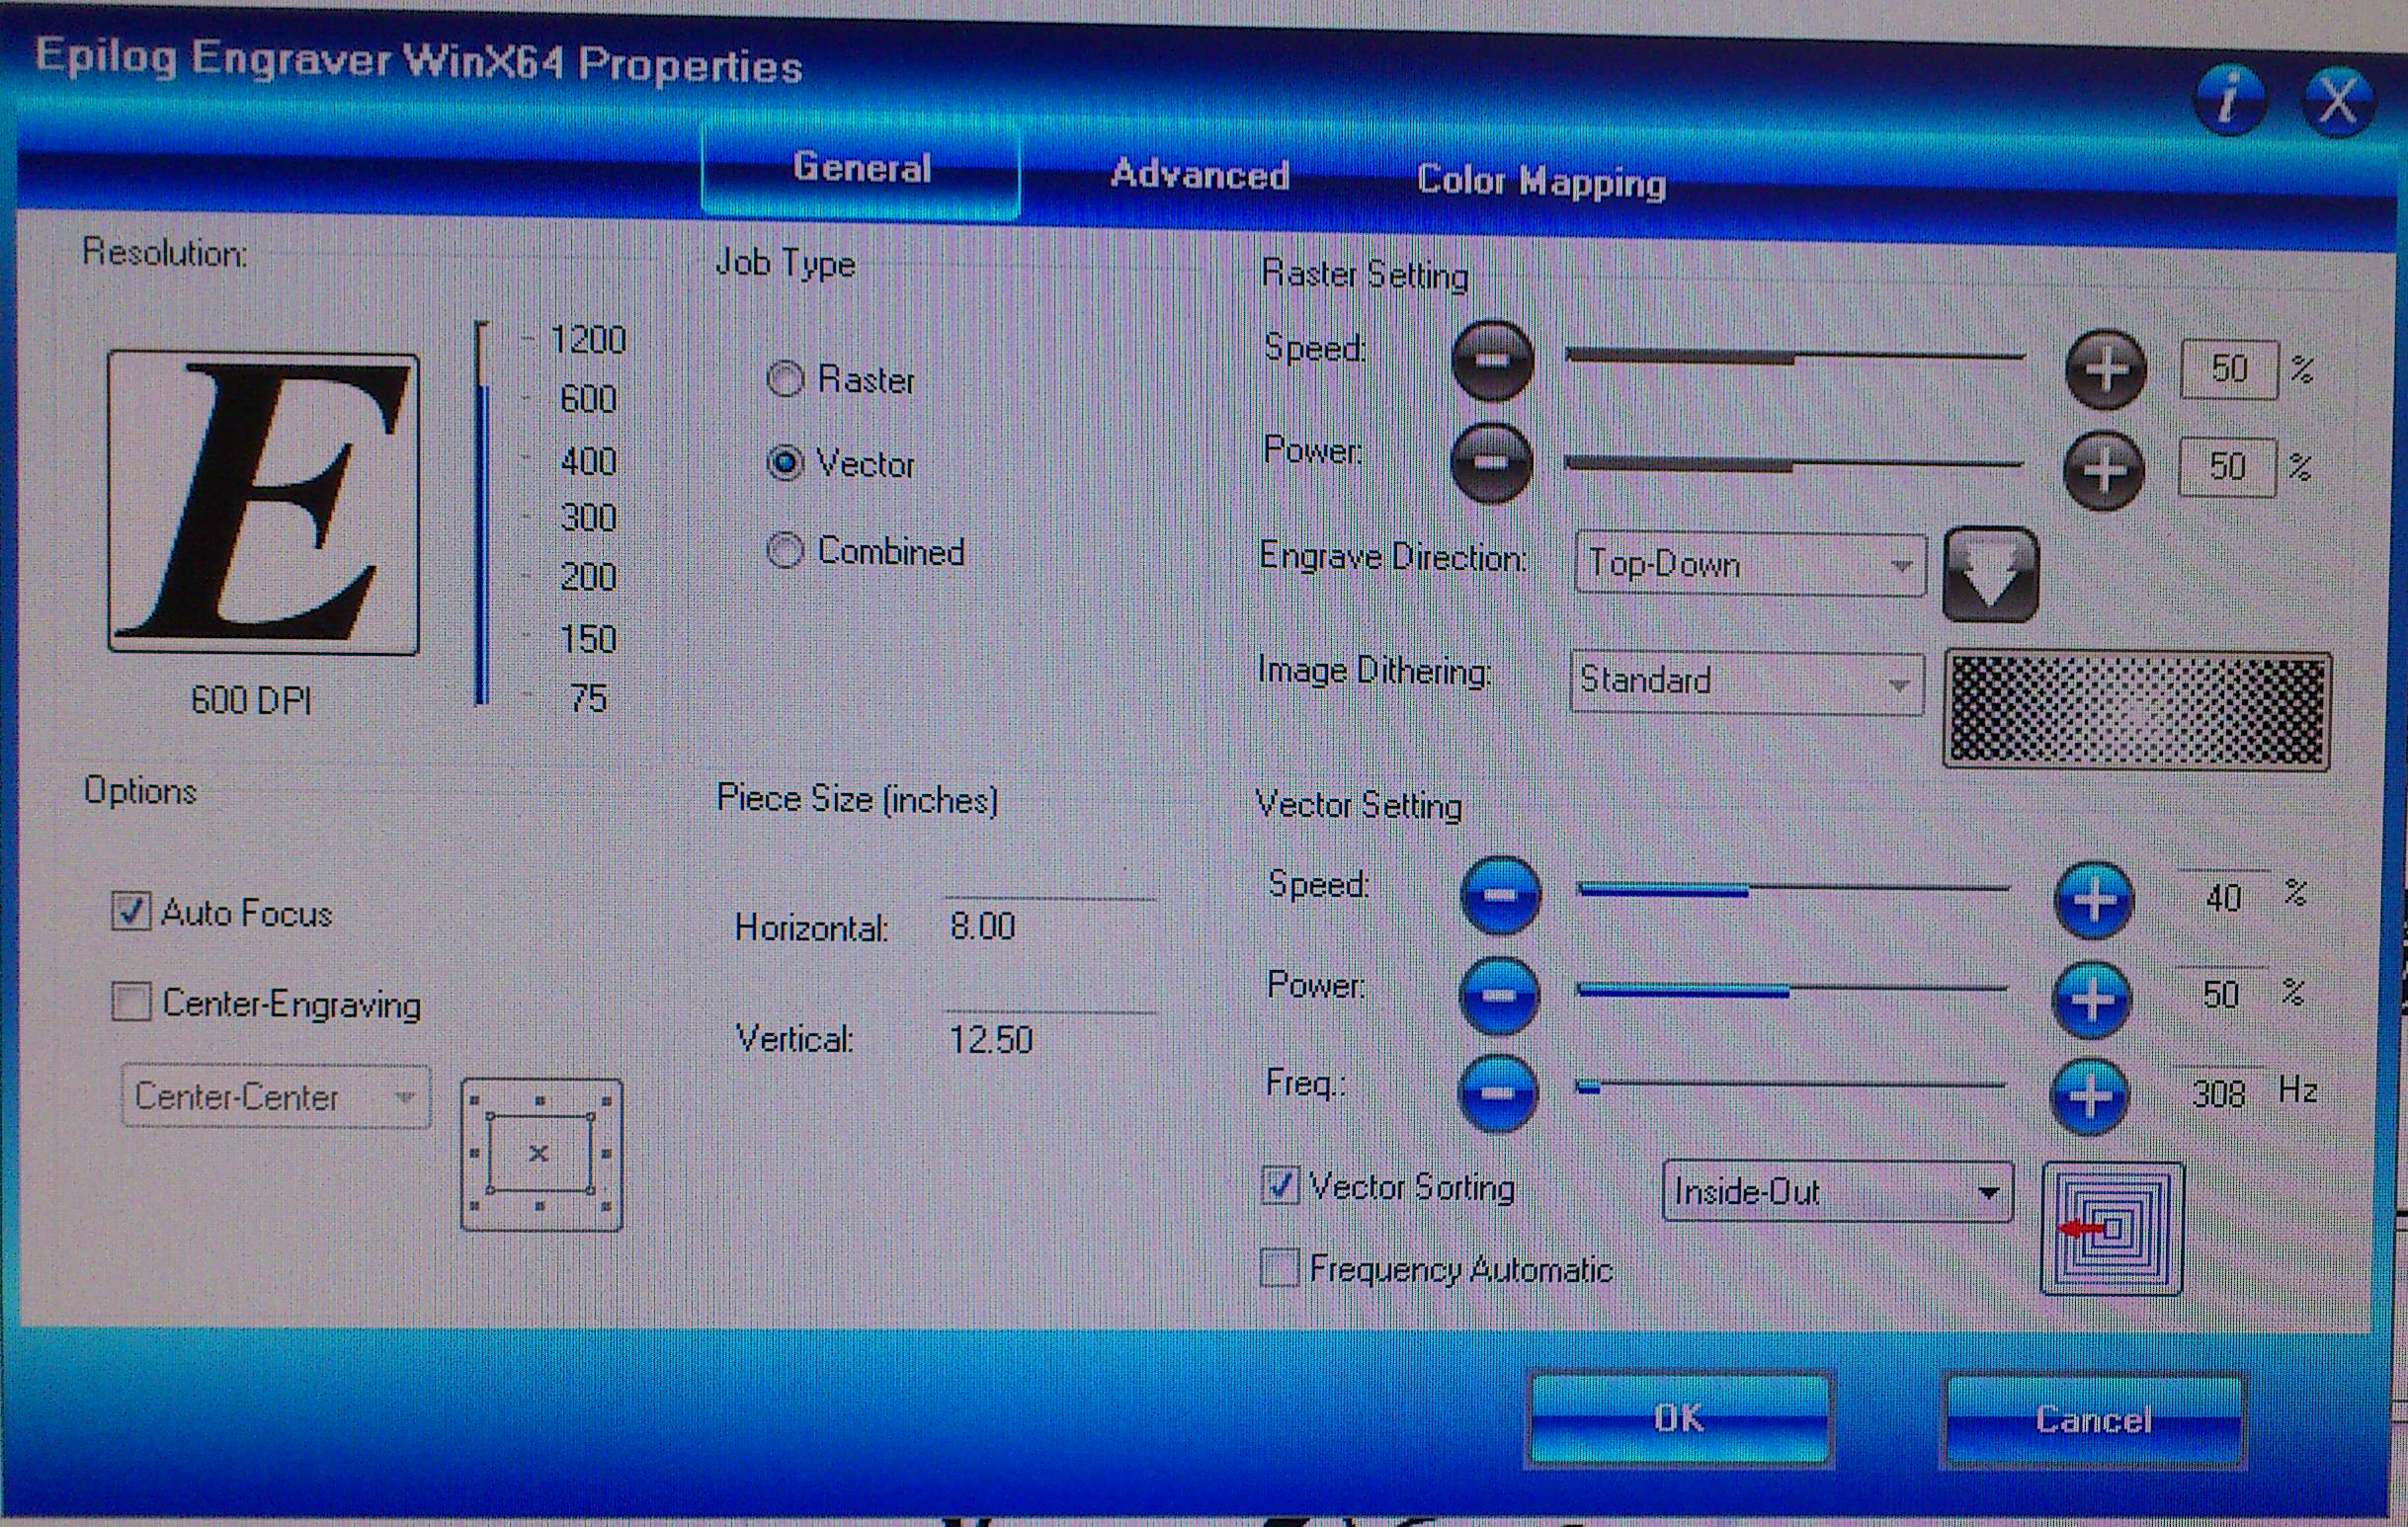The image size is (2408, 1527).
Task: Select 75 on the resolution scale
Action: pos(589,696)
